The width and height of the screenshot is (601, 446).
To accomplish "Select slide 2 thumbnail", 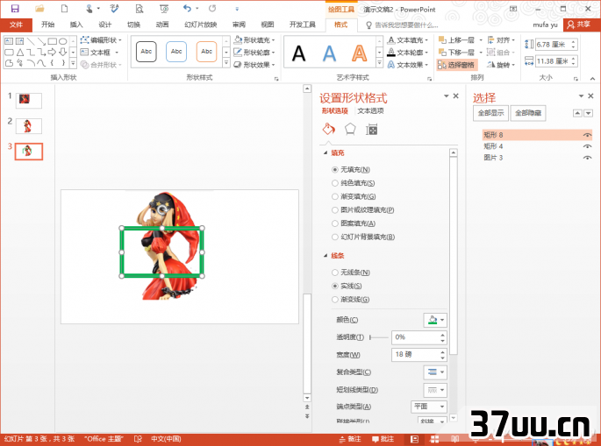I will coord(28,126).
